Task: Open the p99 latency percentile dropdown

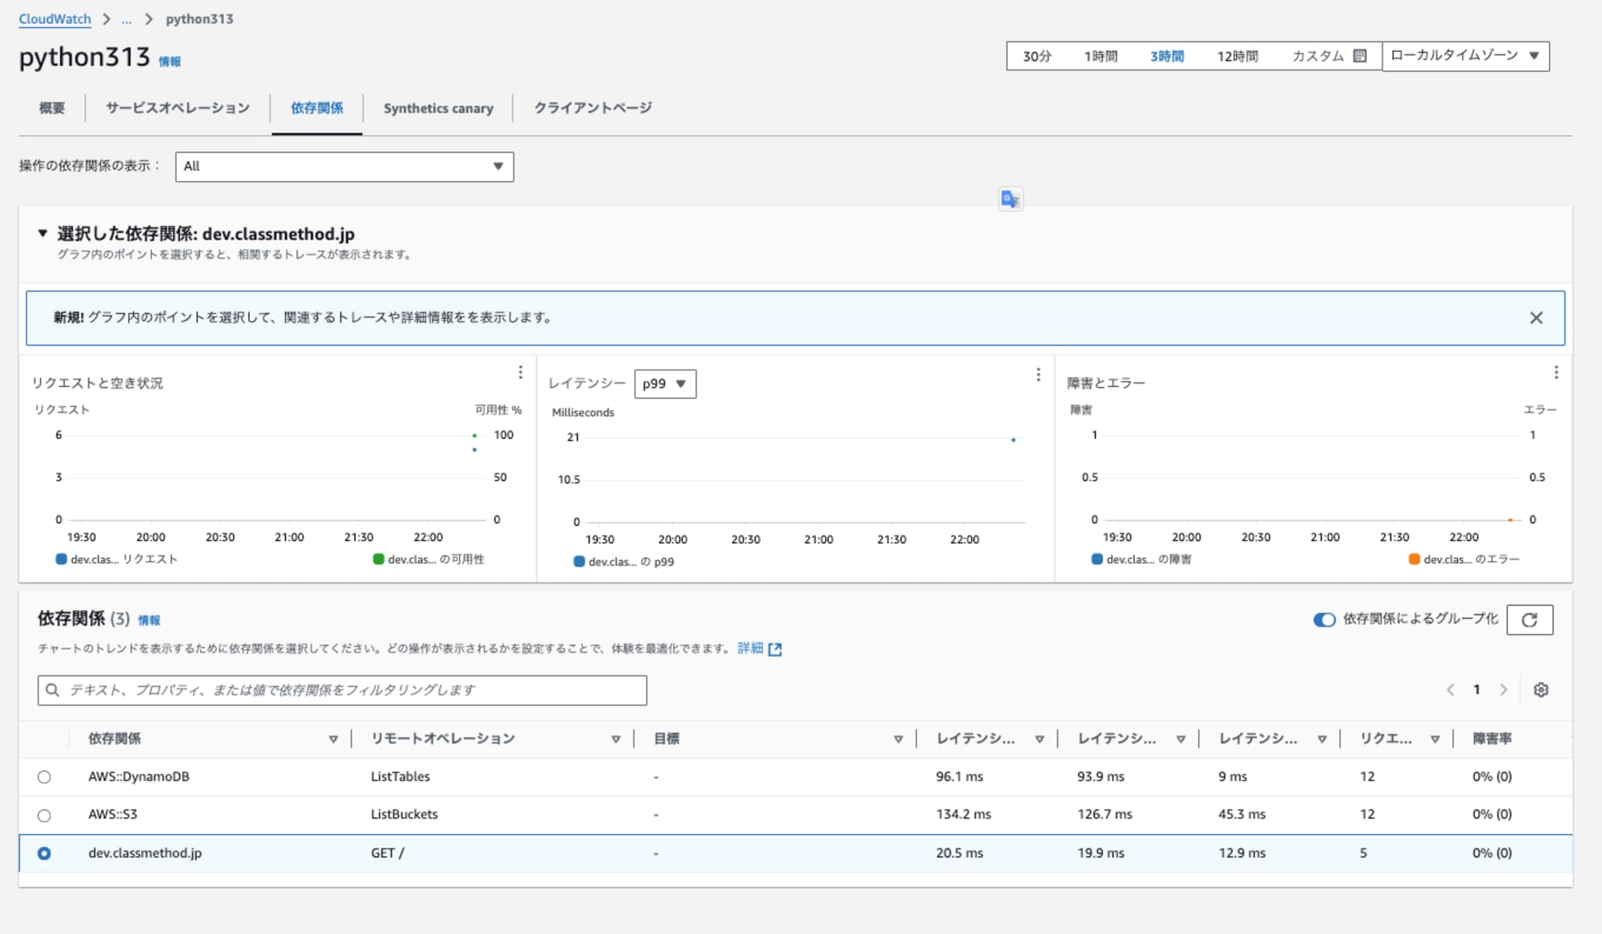Action: (x=665, y=383)
